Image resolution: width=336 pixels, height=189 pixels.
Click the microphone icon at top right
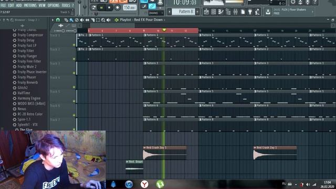pyautogui.click(x=308, y=2)
